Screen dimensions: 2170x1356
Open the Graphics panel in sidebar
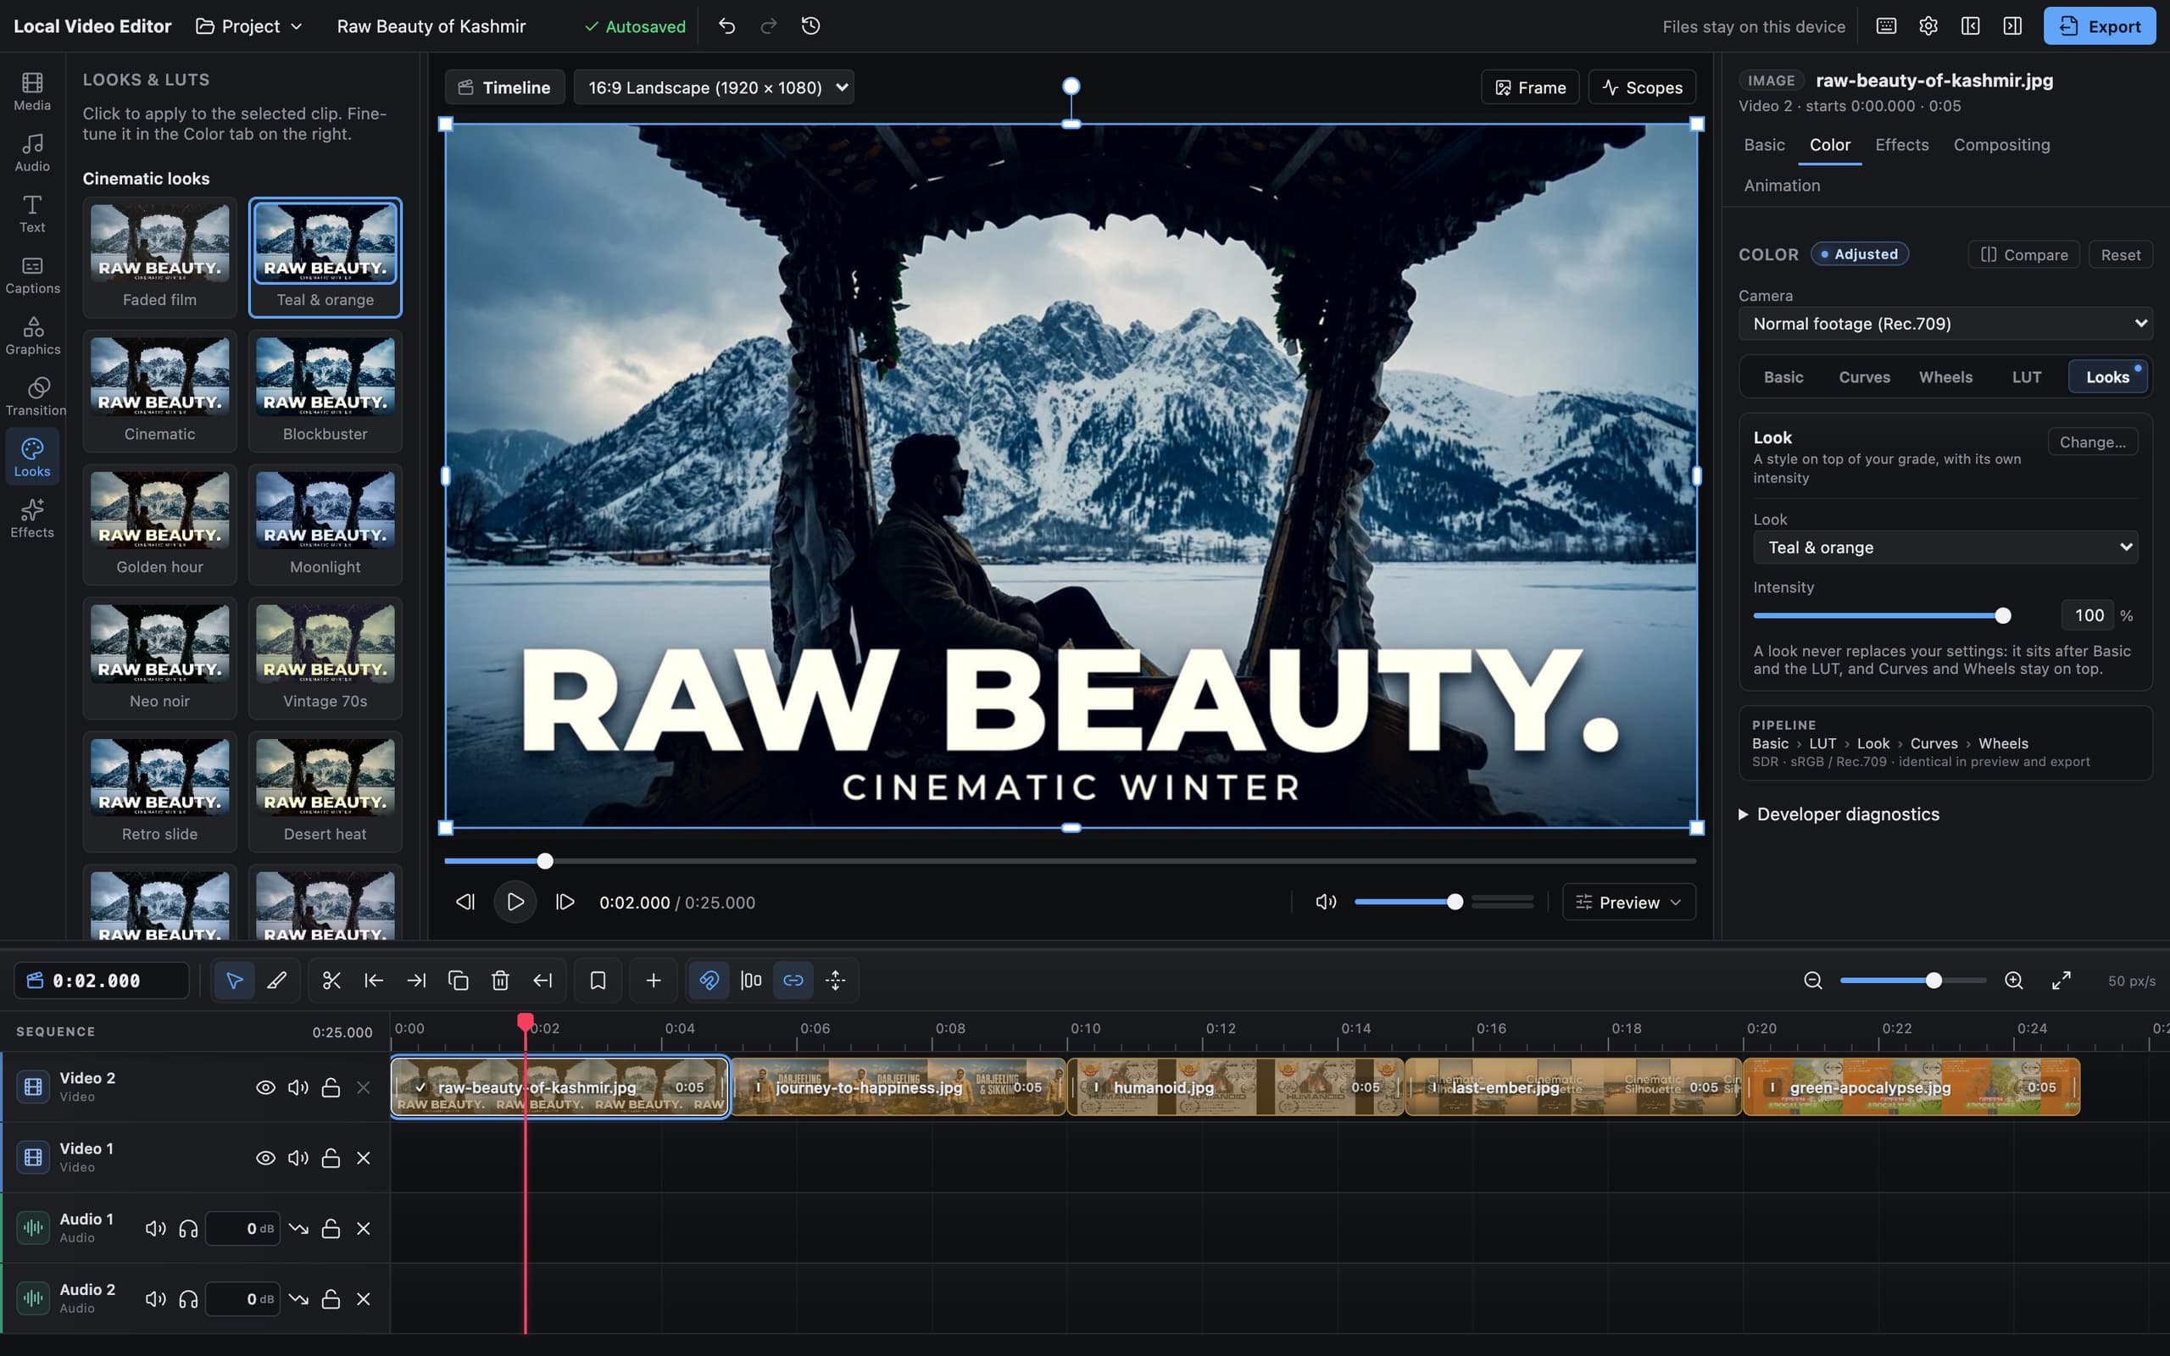(32, 336)
